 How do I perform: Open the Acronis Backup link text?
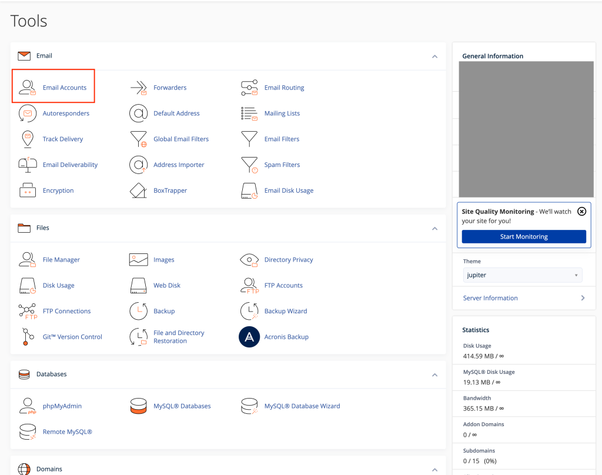pyautogui.click(x=286, y=337)
